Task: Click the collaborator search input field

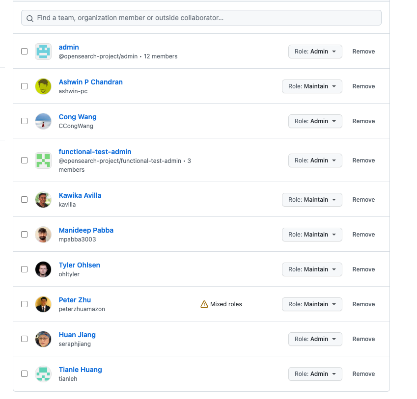Action: 201,18
